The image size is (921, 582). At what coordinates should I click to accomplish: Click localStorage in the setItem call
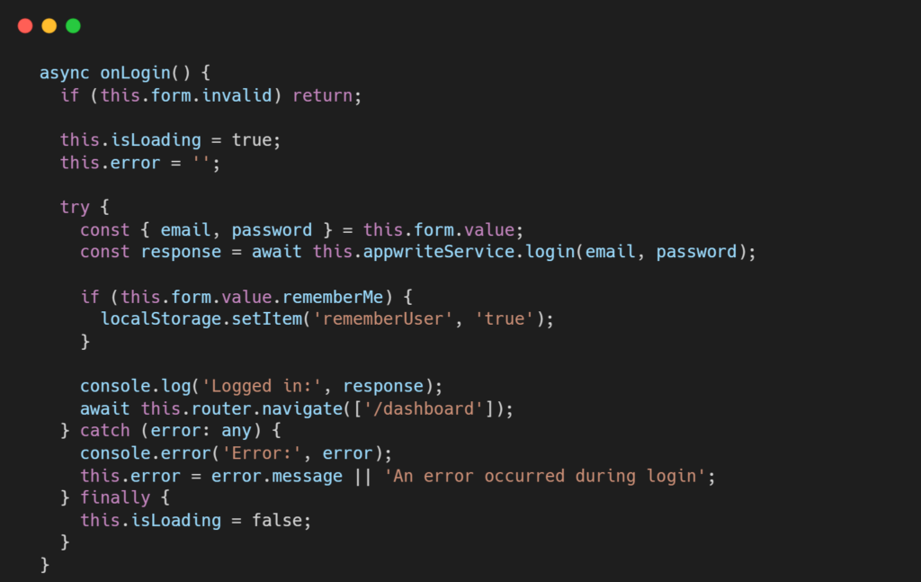tap(161, 319)
